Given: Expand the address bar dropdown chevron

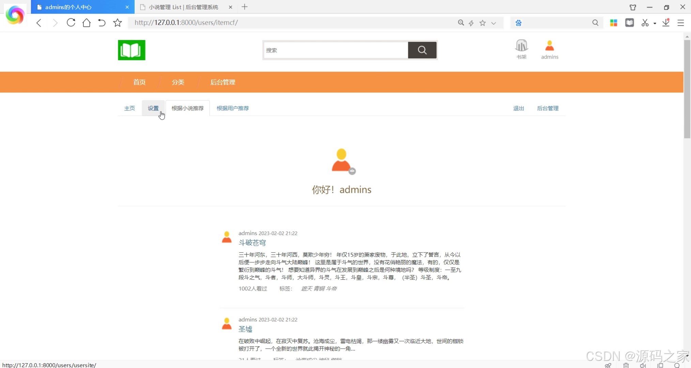Looking at the screenshot, I should [493, 23].
